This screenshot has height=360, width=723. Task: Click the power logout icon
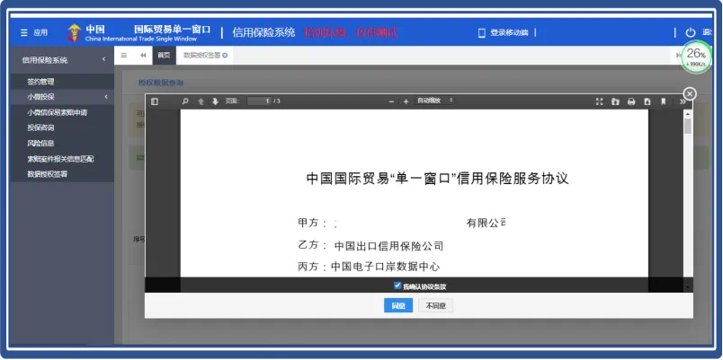tap(691, 32)
